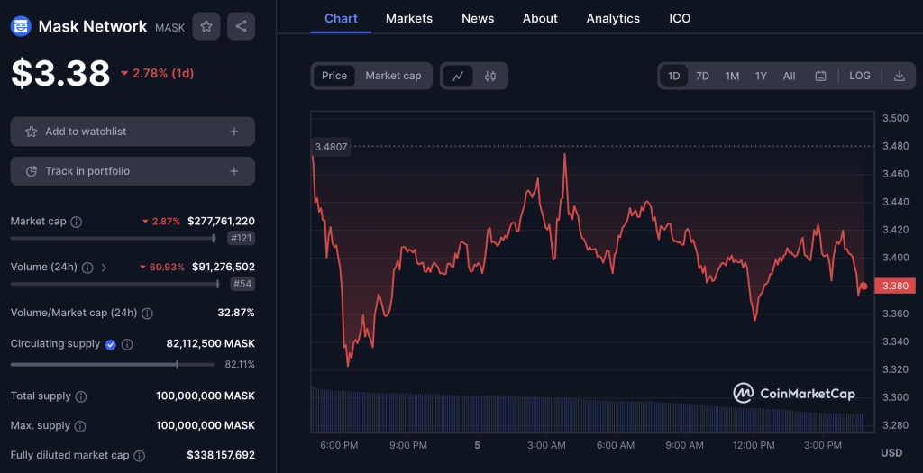Toggle chart to Price

[x=334, y=76]
